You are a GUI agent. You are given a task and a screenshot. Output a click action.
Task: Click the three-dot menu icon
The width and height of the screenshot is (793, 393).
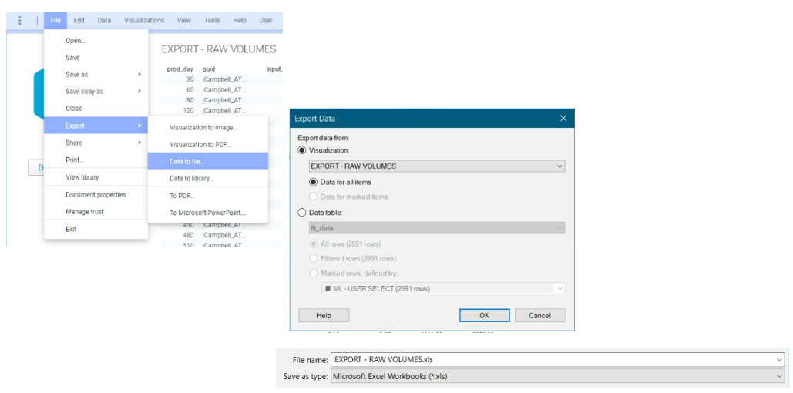point(20,21)
